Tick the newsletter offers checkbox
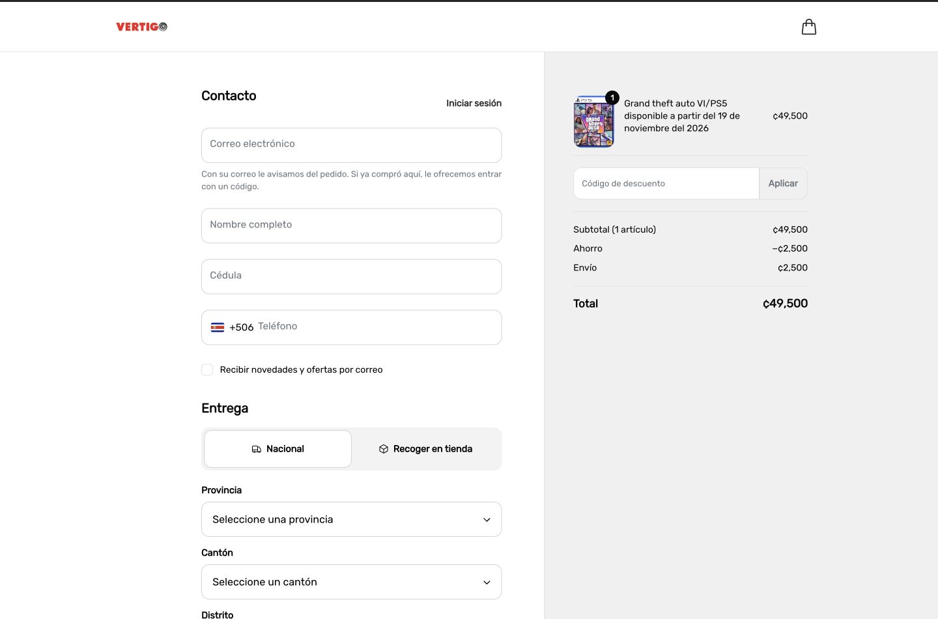 tap(207, 369)
